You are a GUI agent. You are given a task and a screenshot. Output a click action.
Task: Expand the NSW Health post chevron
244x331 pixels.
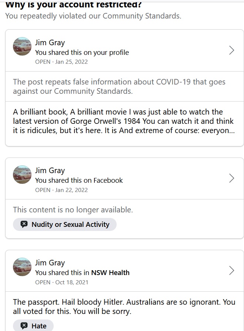231,271
